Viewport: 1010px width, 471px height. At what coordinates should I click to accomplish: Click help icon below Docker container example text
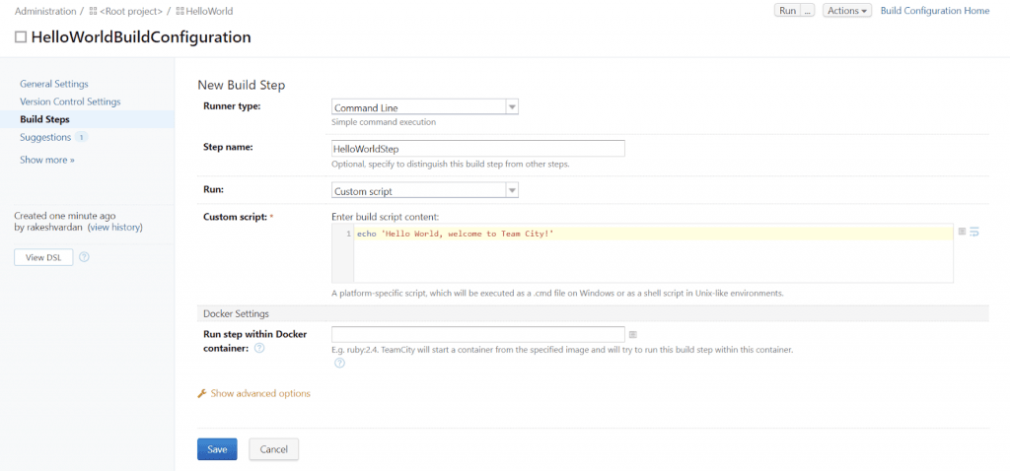click(339, 363)
